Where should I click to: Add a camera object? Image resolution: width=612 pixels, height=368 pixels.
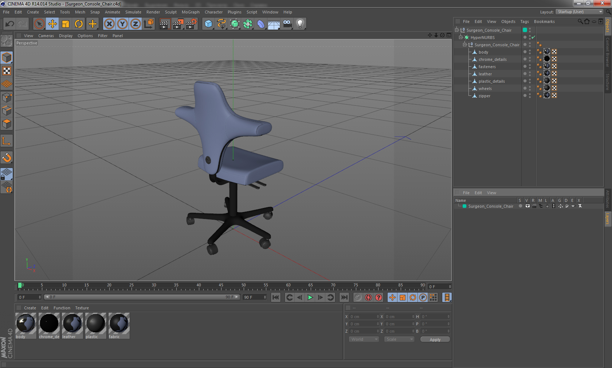coord(287,24)
